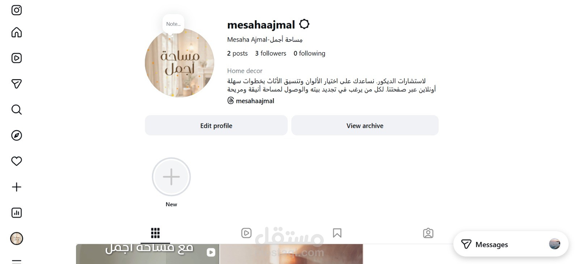
Task: Add a New story highlight
Action: click(x=171, y=177)
